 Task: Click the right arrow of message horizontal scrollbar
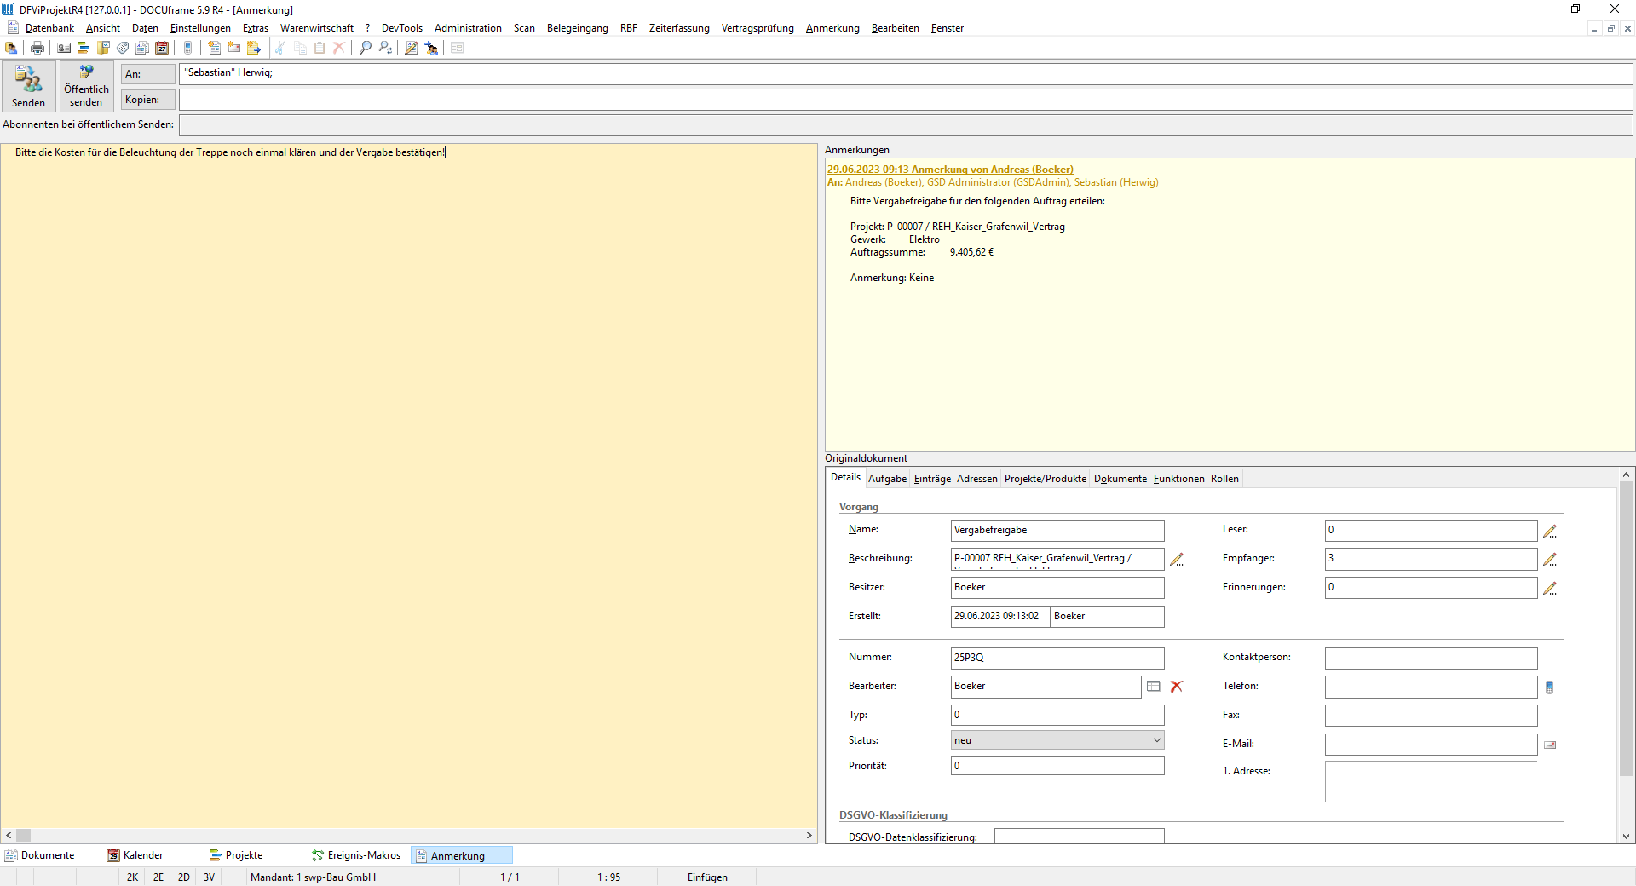(x=809, y=836)
